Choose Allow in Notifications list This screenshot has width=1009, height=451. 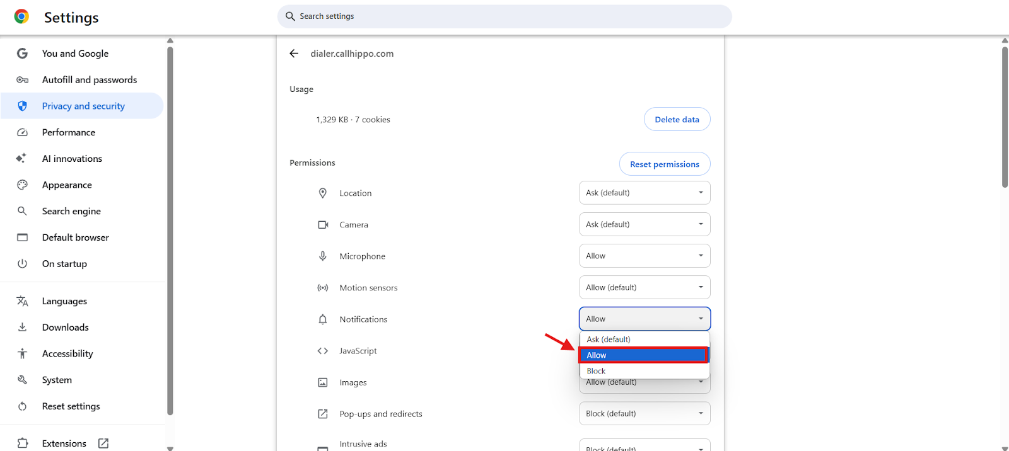click(x=644, y=355)
